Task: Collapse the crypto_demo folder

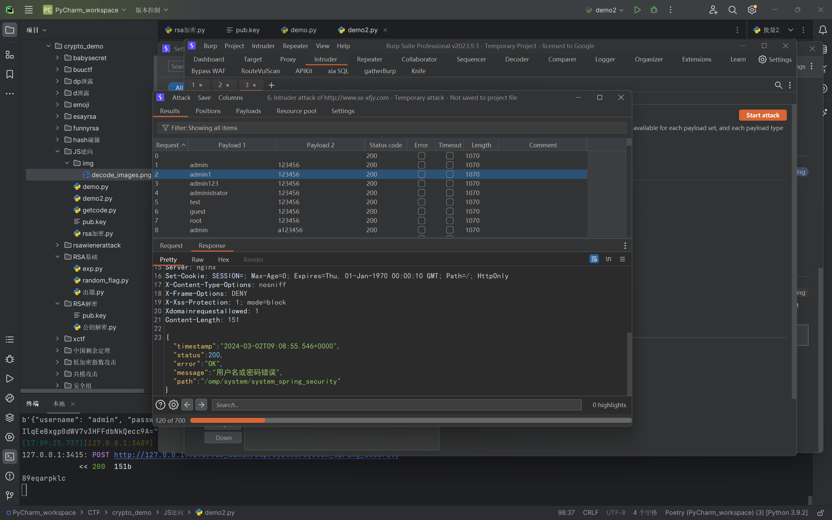Action: click(x=48, y=46)
